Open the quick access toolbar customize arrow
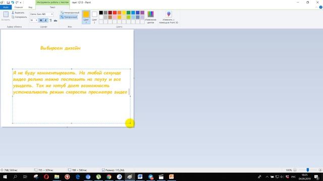 [21, 3]
